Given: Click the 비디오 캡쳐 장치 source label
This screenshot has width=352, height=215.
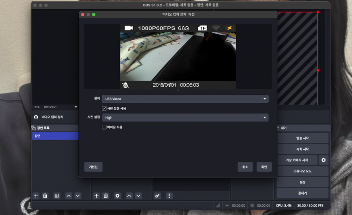Looking at the screenshot, I should coord(52,117).
